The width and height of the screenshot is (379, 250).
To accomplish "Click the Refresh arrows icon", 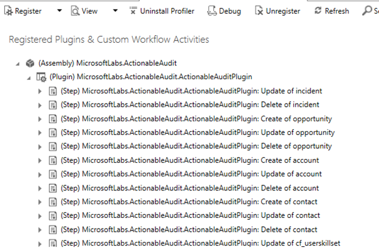I will pyautogui.click(x=318, y=11).
